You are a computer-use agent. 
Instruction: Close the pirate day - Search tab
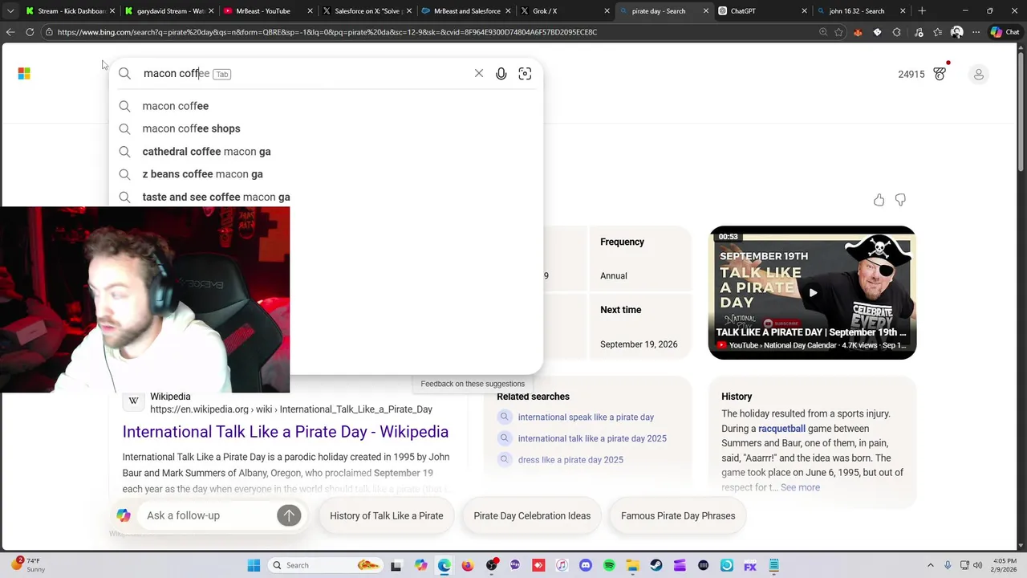pos(706,11)
